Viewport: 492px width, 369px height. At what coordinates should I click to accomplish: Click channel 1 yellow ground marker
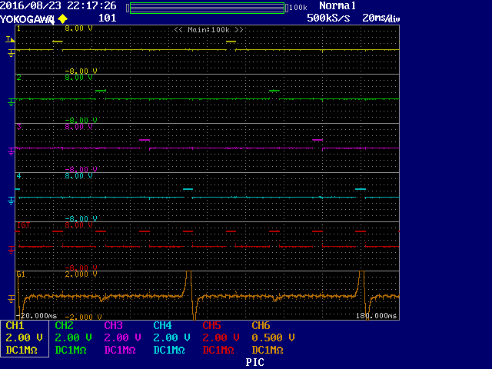(x=11, y=53)
